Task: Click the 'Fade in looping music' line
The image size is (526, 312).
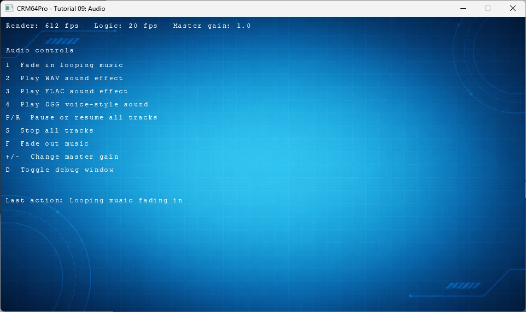Action: [x=65, y=65]
